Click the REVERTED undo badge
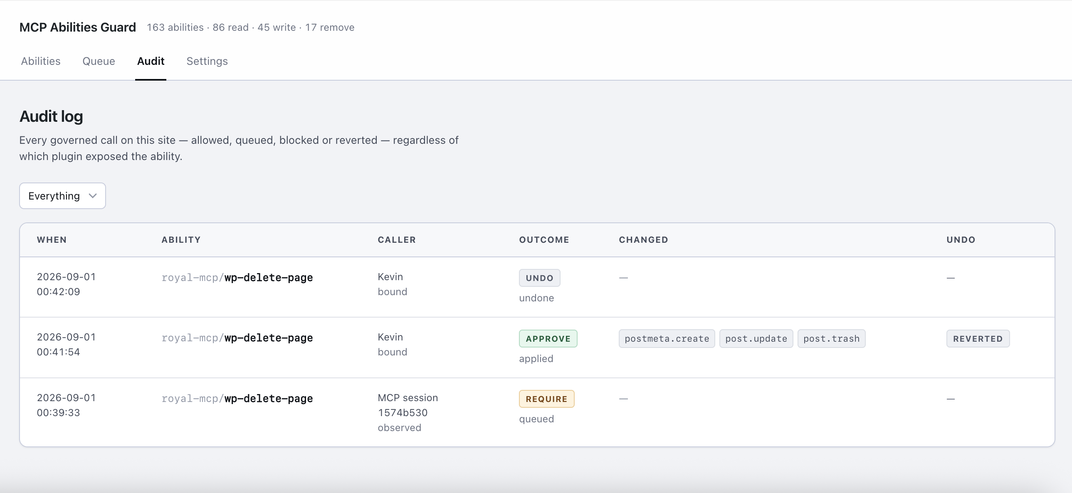 coord(978,339)
